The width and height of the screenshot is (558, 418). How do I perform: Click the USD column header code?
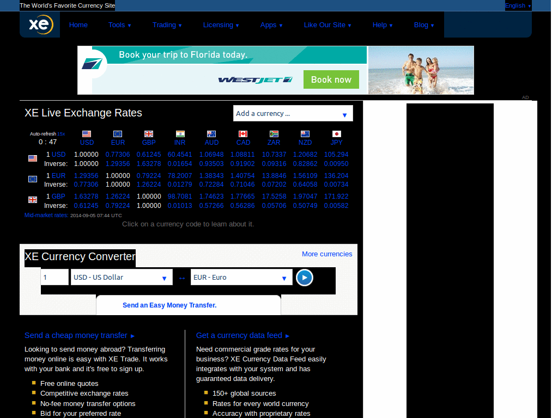click(x=87, y=143)
